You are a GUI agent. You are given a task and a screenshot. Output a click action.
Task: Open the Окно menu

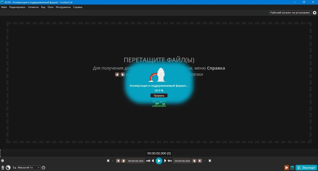tap(51, 7)
